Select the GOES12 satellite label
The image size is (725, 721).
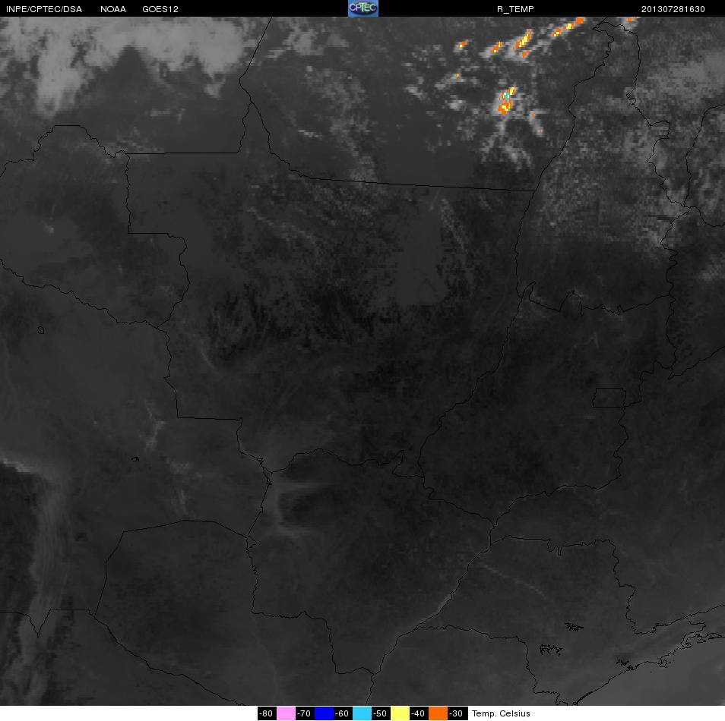[x=160, y=9]
